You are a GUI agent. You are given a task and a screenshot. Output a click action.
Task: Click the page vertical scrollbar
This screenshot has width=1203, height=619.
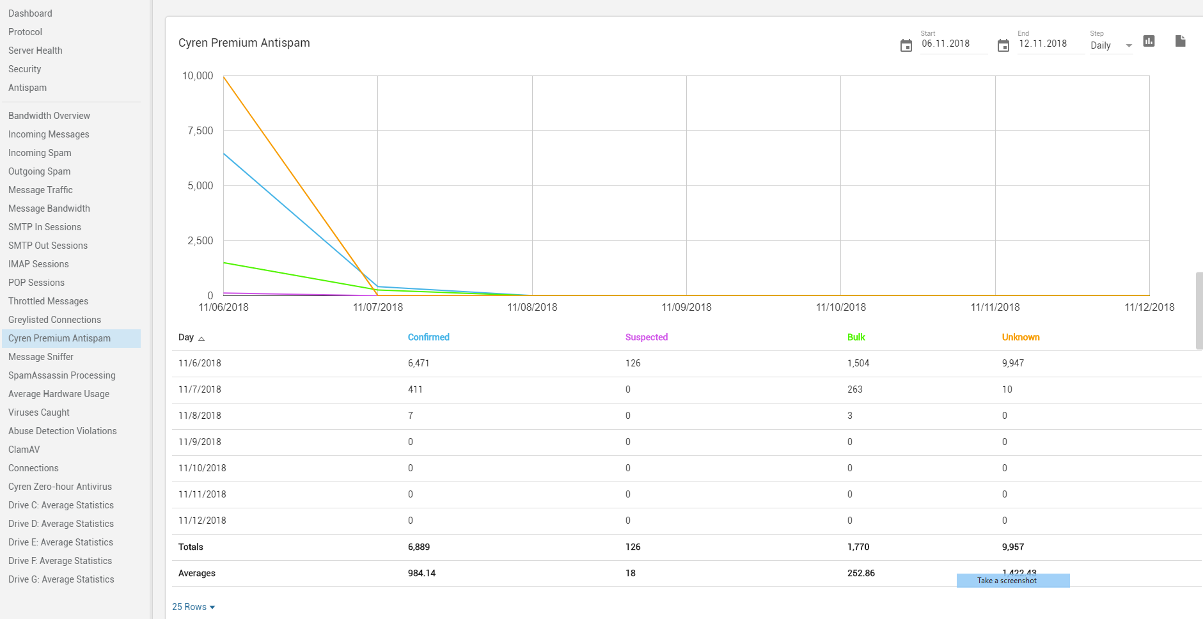click(x=1199, y=311)
